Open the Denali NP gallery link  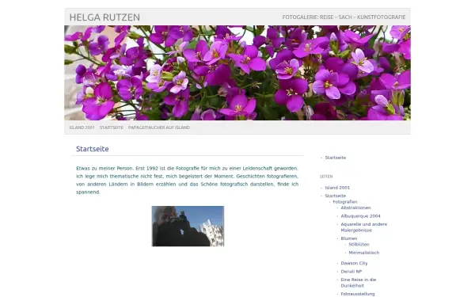(x=351, y=271)
